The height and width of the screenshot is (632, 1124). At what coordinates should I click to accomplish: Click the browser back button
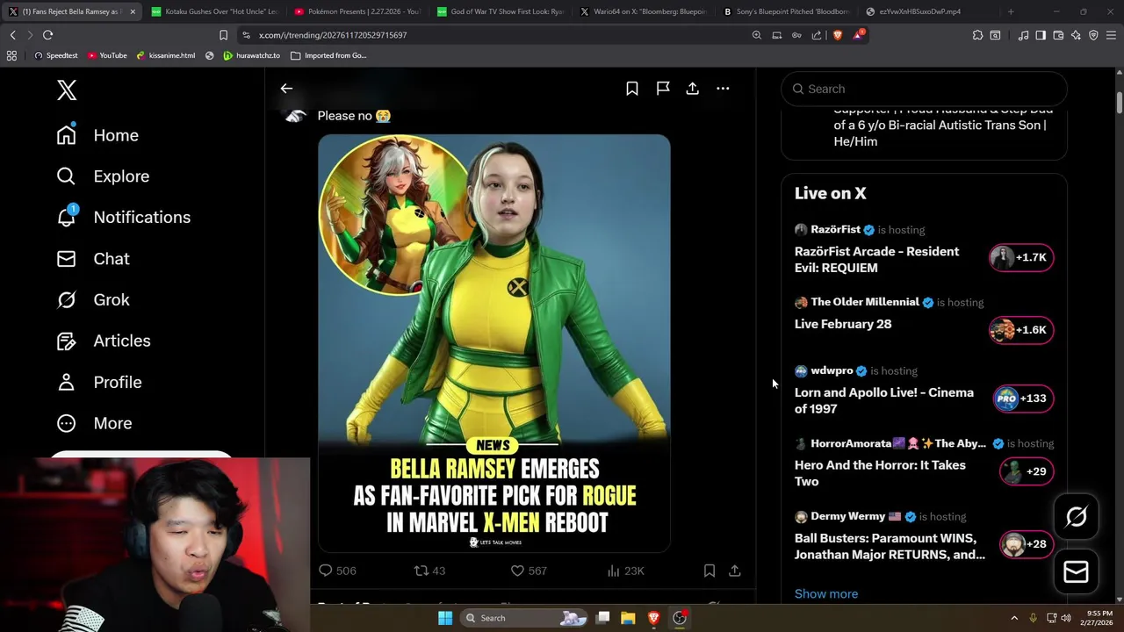12,35
